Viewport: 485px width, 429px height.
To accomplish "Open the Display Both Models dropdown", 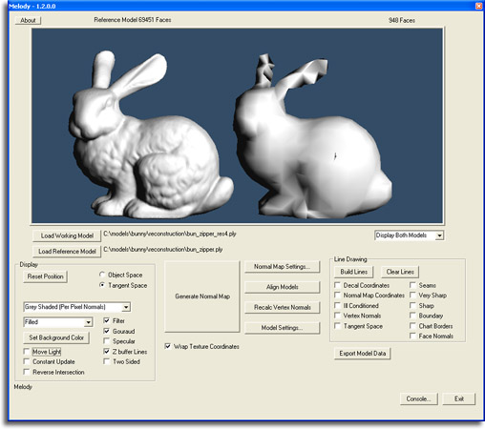I will (410, 235).
